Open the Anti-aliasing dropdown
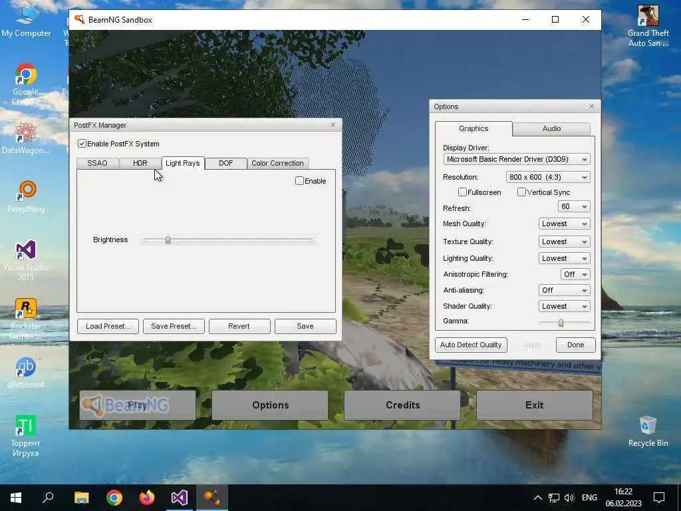The image size is (681, 511). pos(564,290)
